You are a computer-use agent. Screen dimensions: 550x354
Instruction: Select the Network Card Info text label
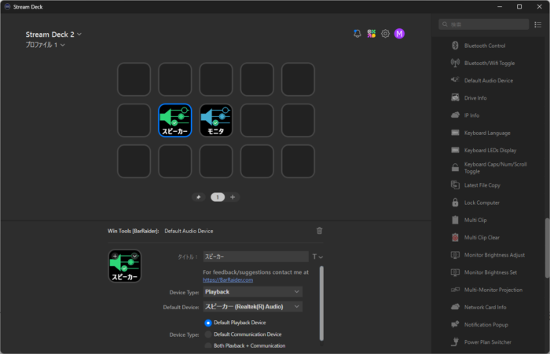[x=485, y=307]
